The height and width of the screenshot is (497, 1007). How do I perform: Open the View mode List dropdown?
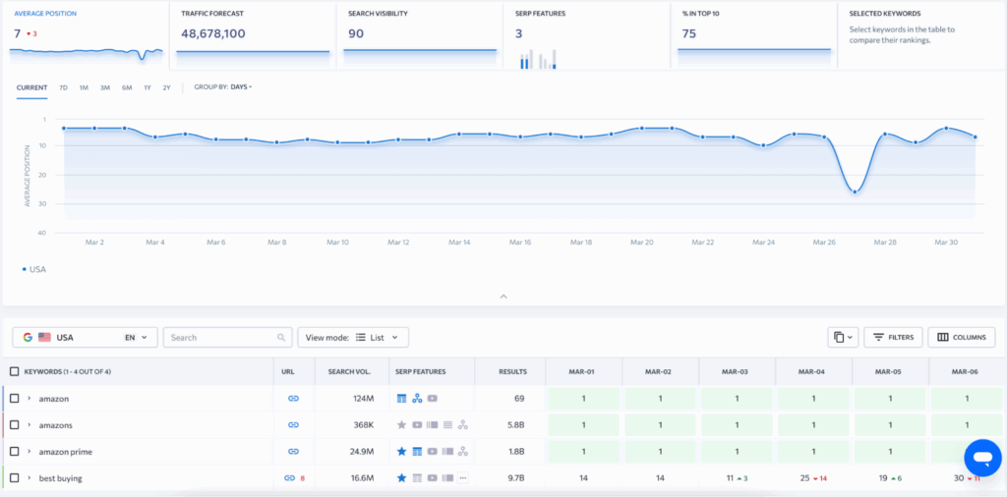[353, 337]
